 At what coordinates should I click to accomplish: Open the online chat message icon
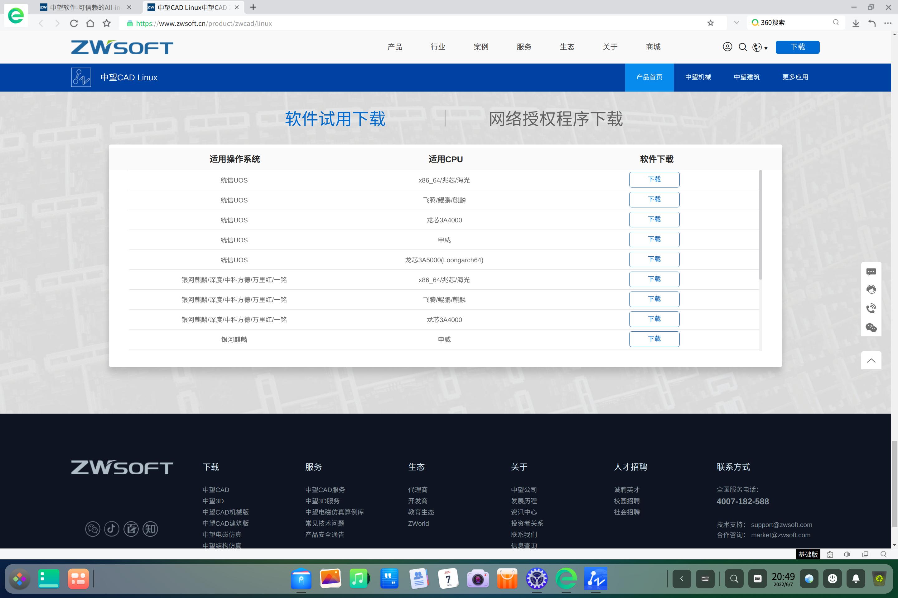coord(871,271)
